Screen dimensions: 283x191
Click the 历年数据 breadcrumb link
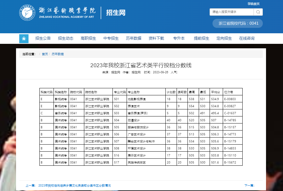tap(58, 54)
